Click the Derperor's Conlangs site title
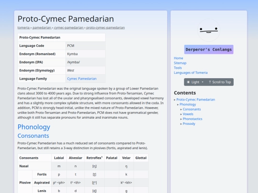 (x=209, y=50)
